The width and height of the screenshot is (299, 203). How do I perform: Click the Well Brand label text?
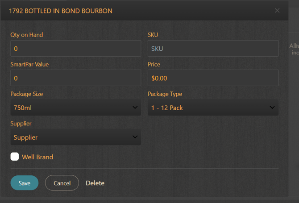click(37, 157)
